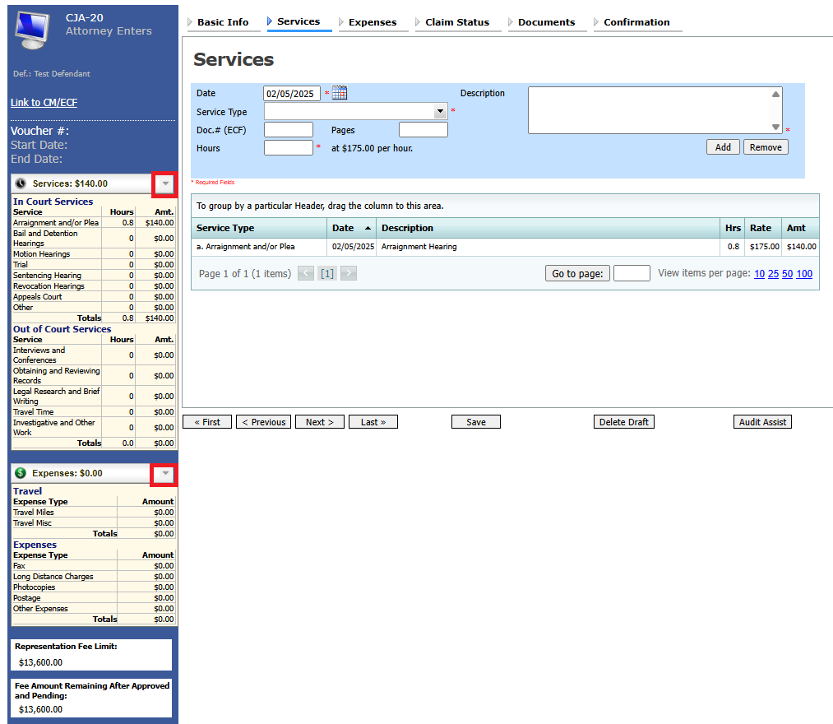Viewport: 833px width, 724px height.
Task: Open the Claim Status tab
Action: (456, 22)
